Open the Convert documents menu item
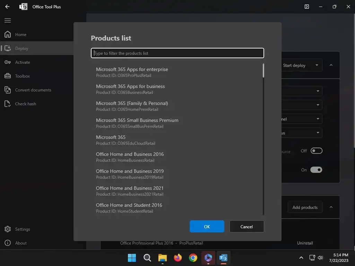 coord(33,90)
